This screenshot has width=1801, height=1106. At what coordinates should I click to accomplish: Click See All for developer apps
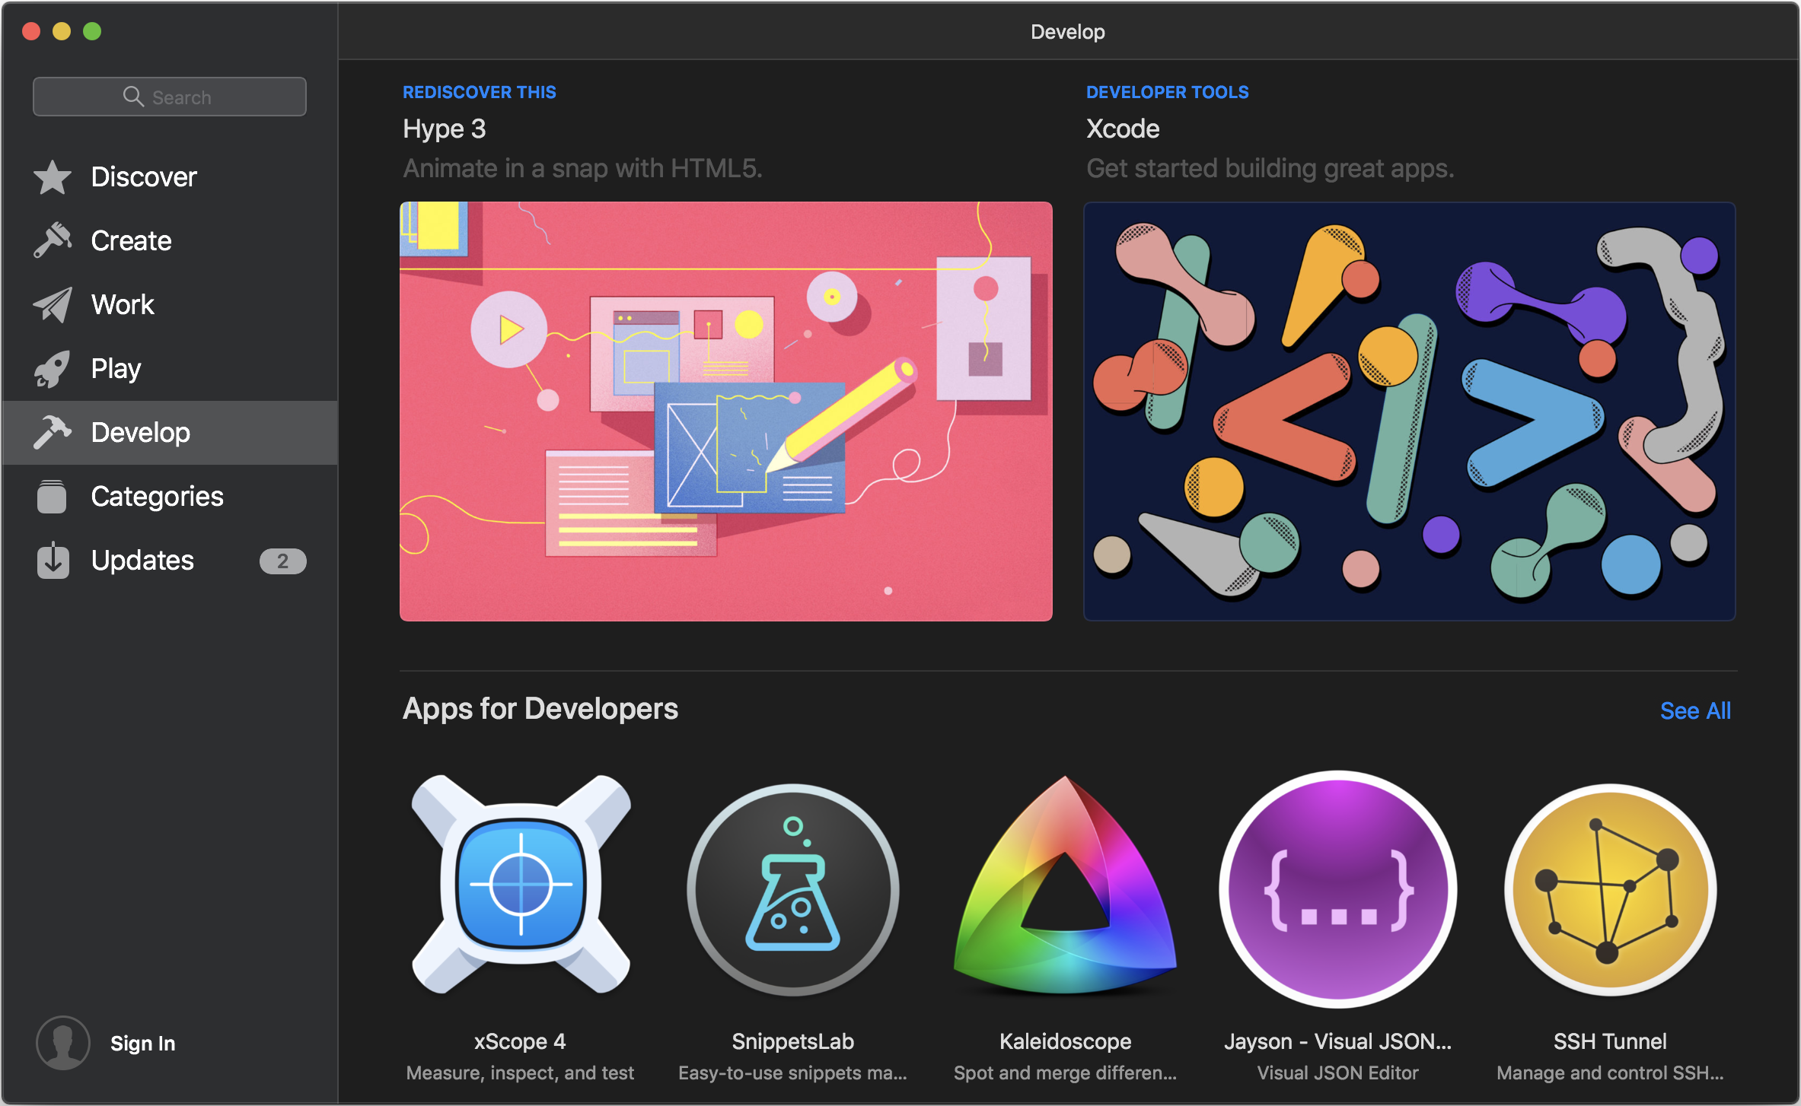(1695, 710)
